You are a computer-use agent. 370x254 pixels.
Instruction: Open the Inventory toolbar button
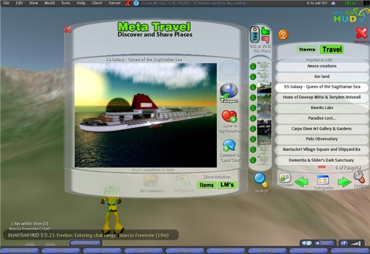[x=350, y=251]
